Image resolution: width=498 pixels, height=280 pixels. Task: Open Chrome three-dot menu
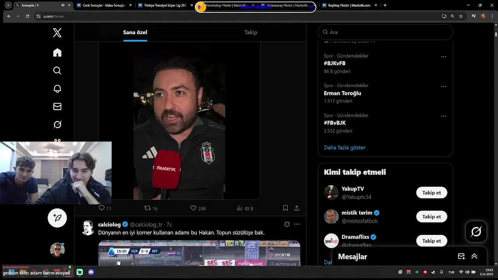493,16
